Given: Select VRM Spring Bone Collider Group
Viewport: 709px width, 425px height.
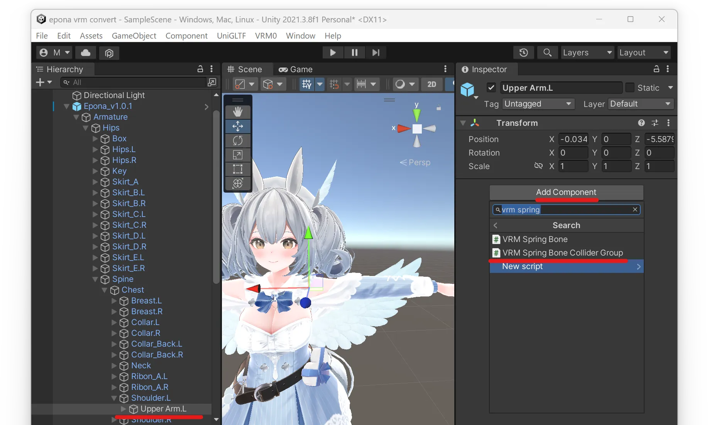Looking at the screenshot, I should point(566,253).
